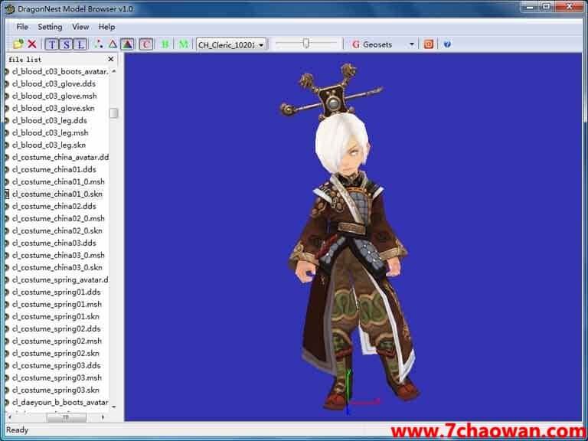Screen dimensions: 588x441
Task: Click the blue help question mark icon
Action: click(x=447, y=44)
